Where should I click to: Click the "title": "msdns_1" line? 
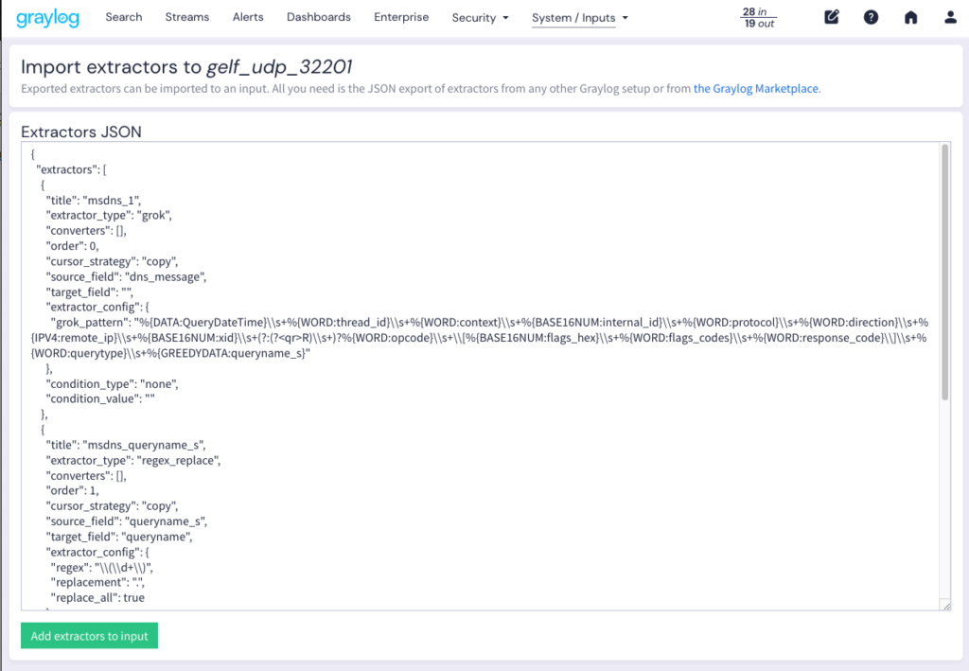[94, 201]
